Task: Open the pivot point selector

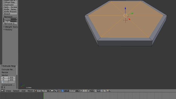Action: [x=56, y=91]
